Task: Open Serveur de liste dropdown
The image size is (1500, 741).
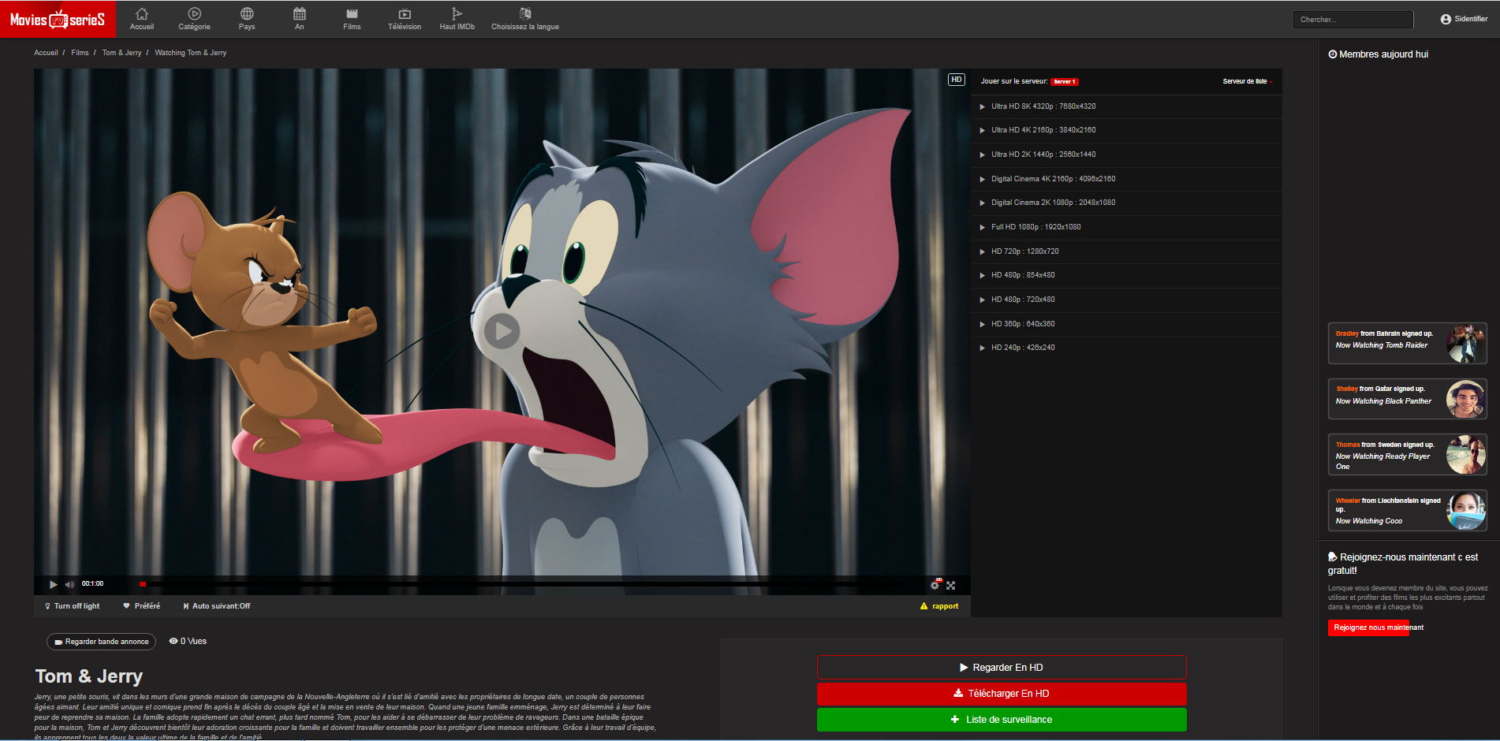Action: 1248,81
